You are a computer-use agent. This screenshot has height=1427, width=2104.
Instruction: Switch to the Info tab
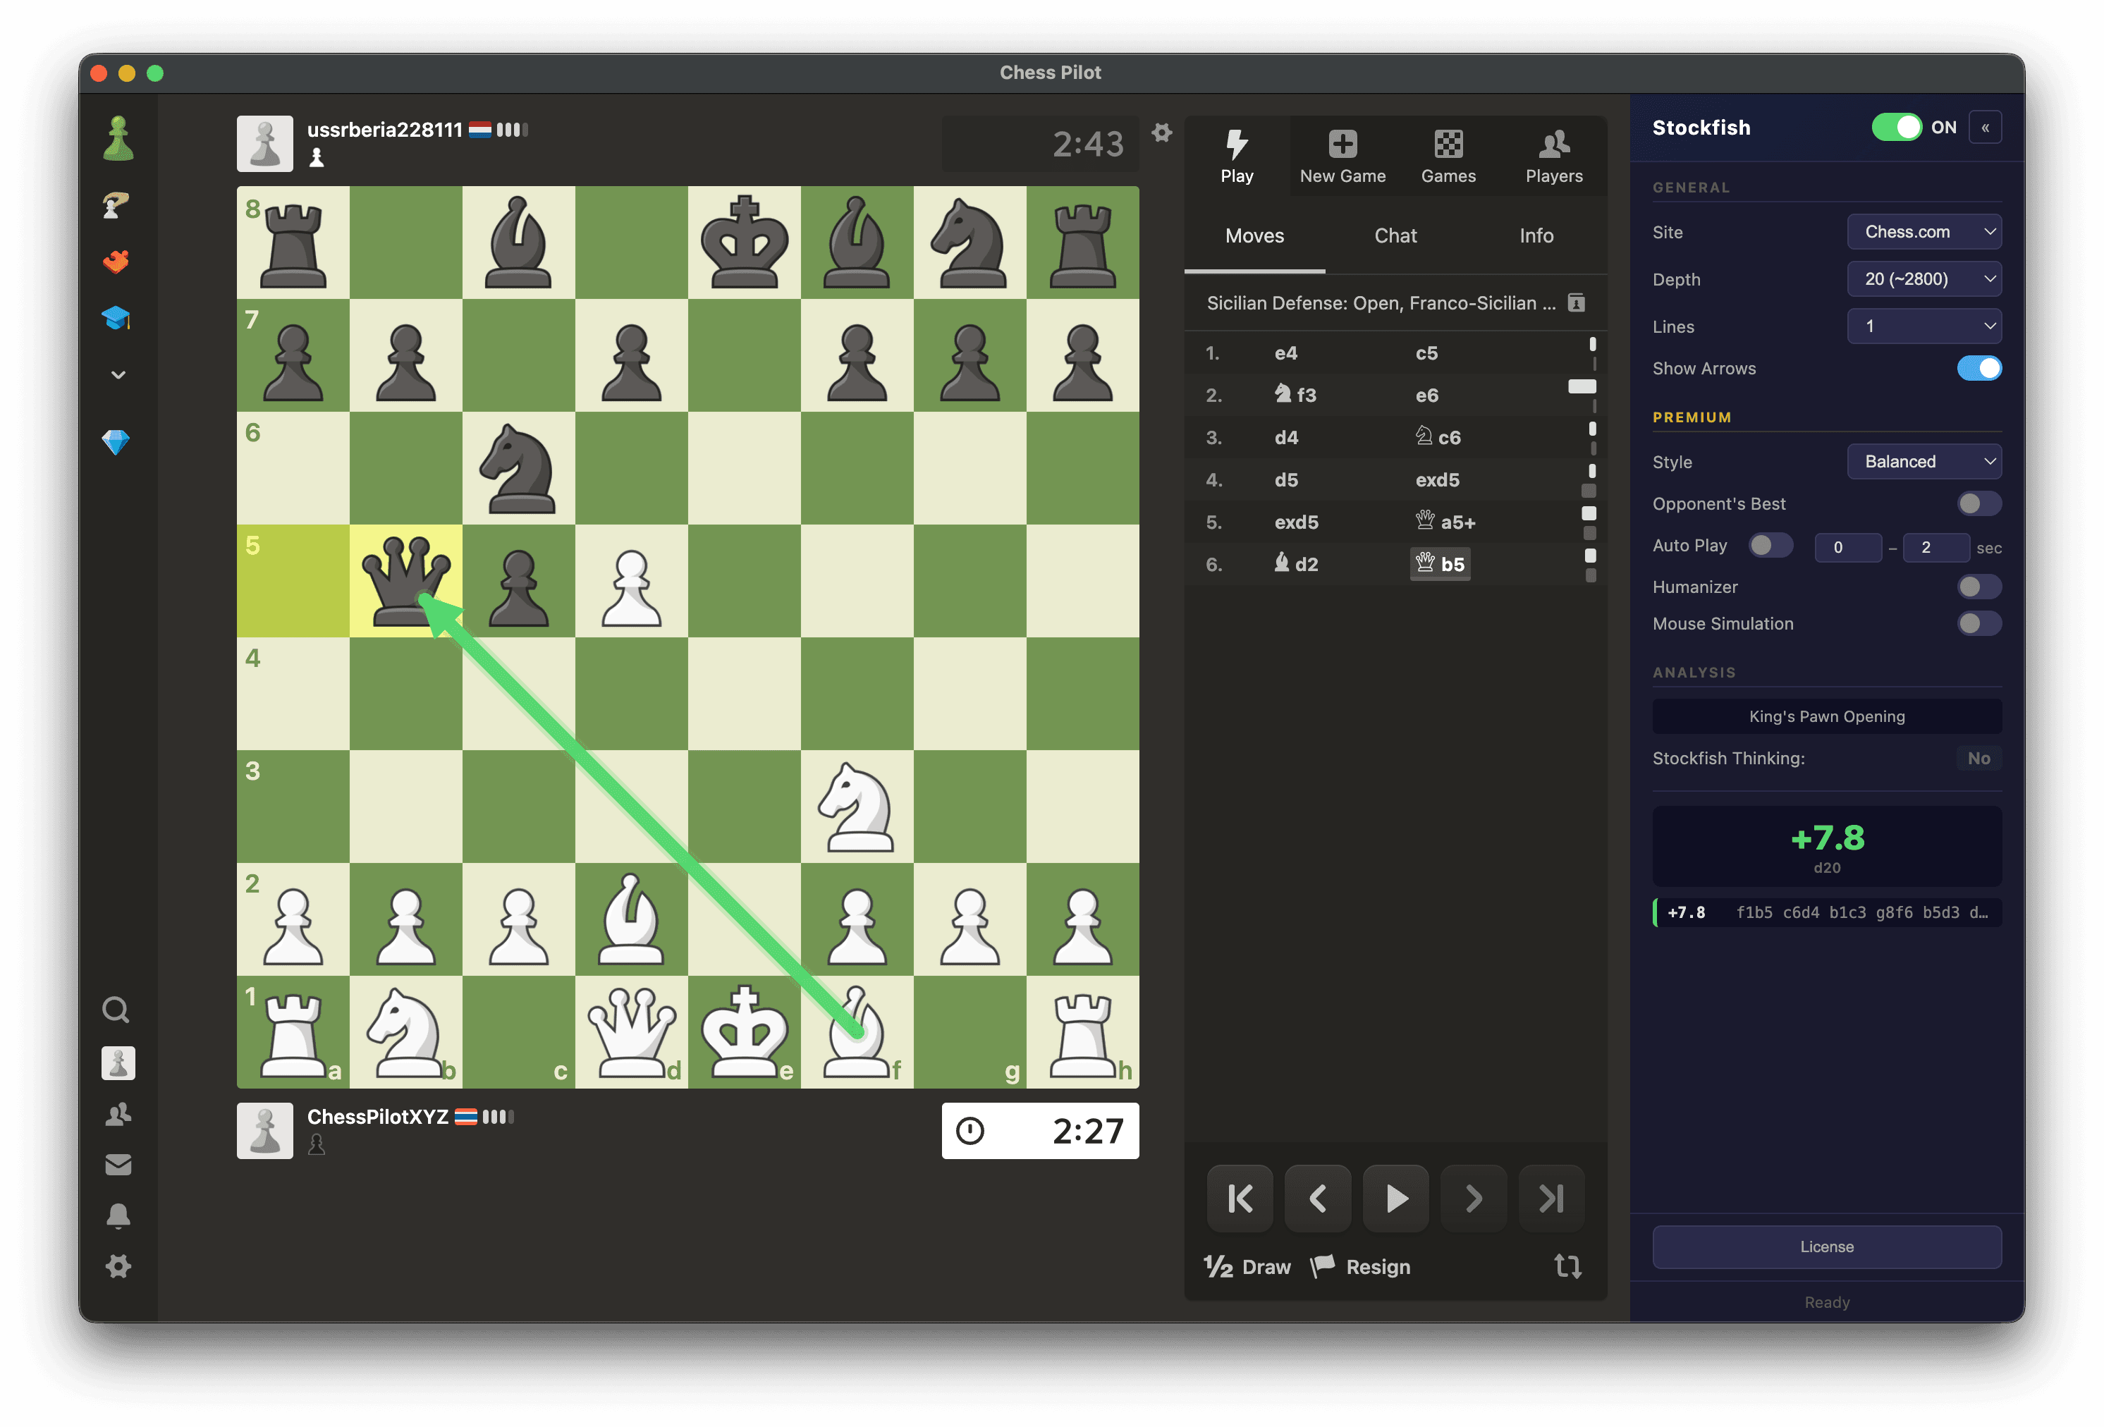(1536, 235)
